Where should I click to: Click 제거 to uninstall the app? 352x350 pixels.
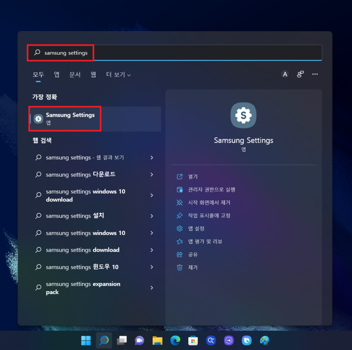tap(193, 268)
